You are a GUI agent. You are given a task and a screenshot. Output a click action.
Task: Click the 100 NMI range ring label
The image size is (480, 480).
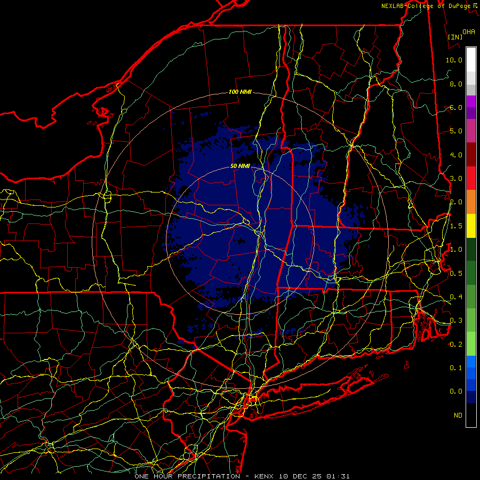(240, 92)
